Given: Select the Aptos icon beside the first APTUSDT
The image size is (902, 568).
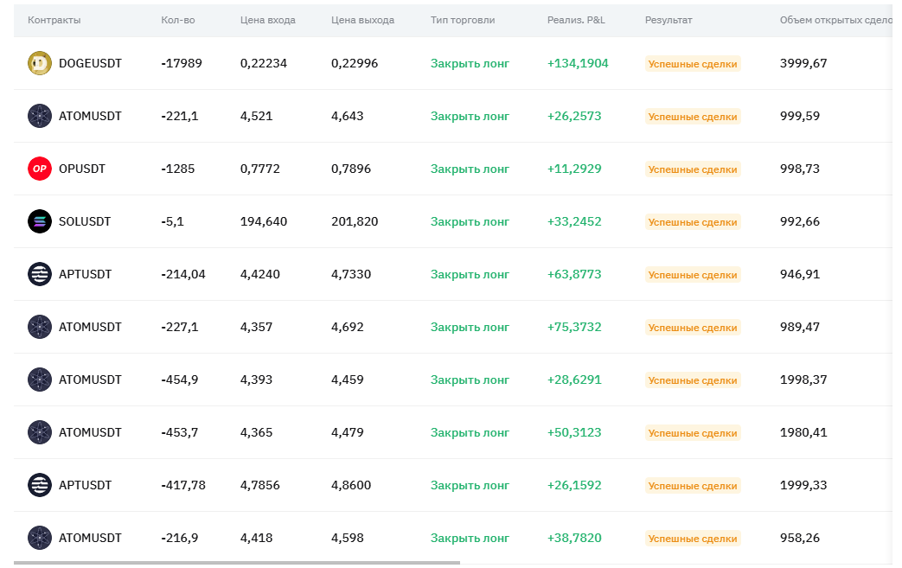Looking at the screenshot, I should [40, 274].
